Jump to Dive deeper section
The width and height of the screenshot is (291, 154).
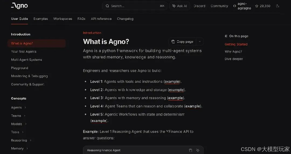pyautogui.click(x=234, y=59)
